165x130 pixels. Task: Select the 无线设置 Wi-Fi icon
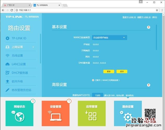[x=7, y=56]
